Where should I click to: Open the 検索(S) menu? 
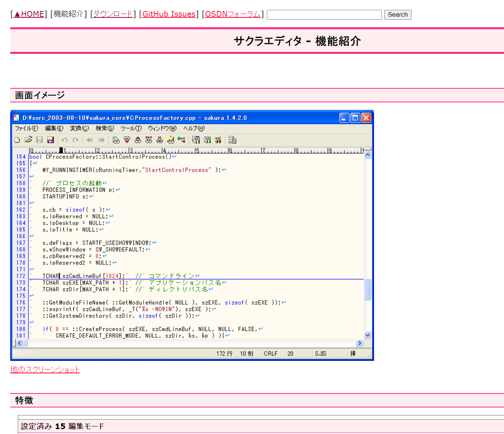[x=105, y=128]
